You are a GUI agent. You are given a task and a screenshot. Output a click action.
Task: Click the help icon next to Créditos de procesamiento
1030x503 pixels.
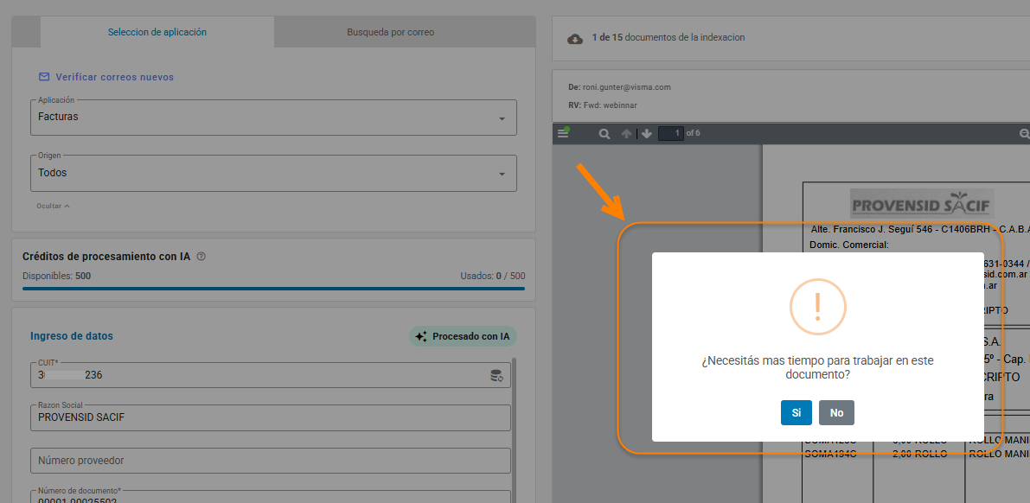pos(201,257)
